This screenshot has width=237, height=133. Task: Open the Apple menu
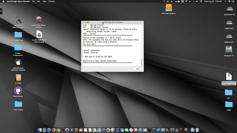point(3,1)
